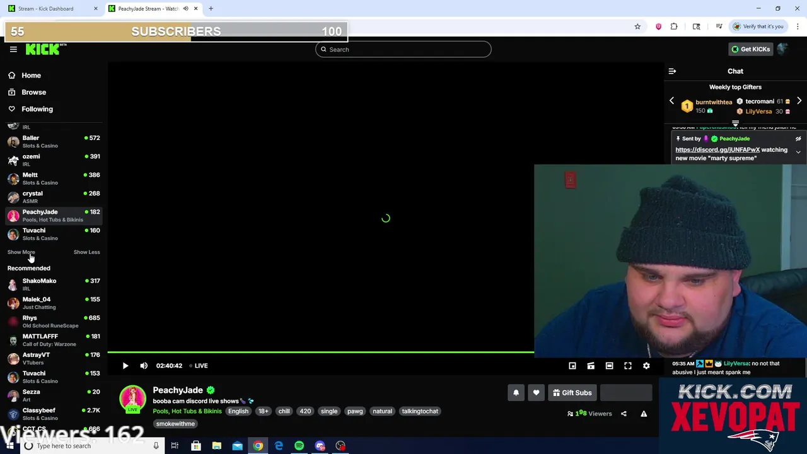Click the chill tag

(x=284, y=411)
